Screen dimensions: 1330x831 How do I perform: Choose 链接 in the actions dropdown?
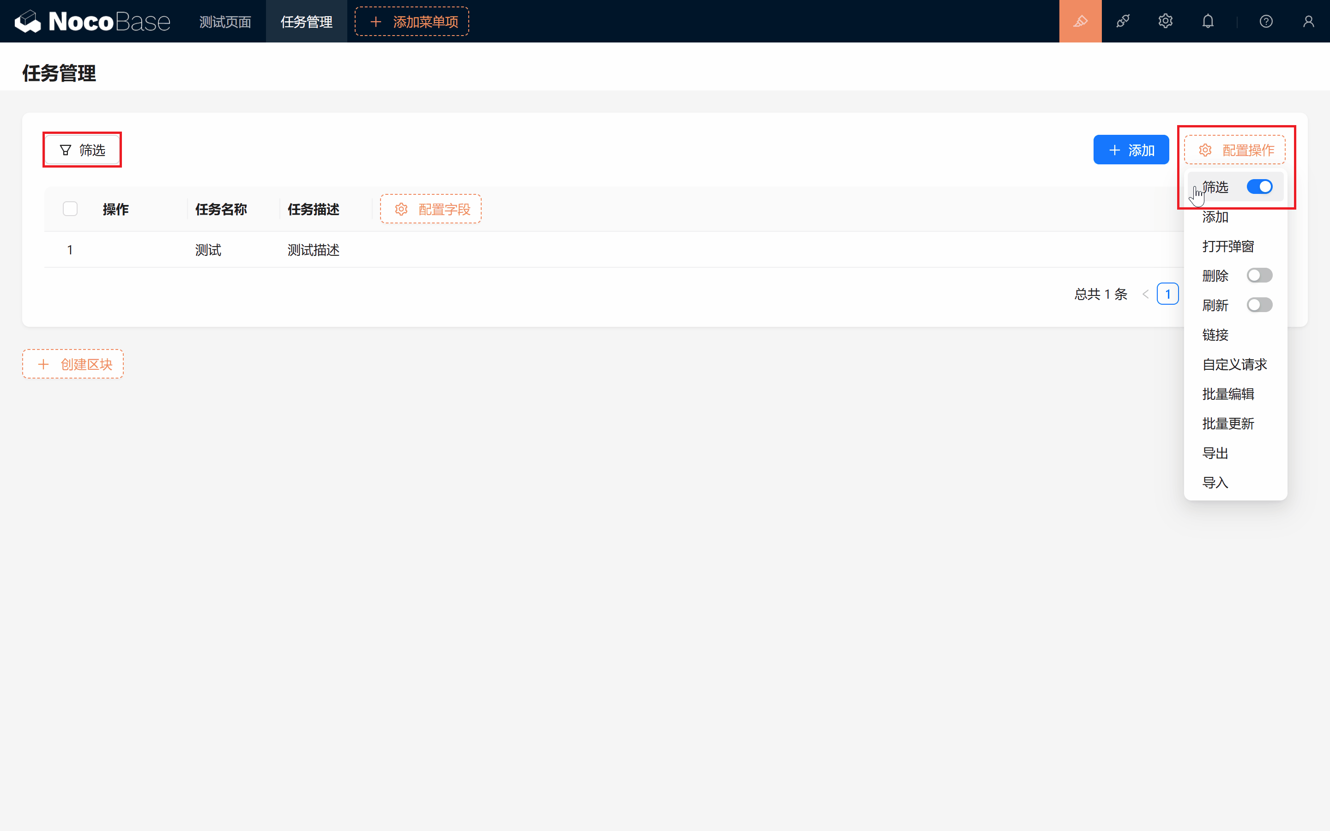tap(1235, 334)
